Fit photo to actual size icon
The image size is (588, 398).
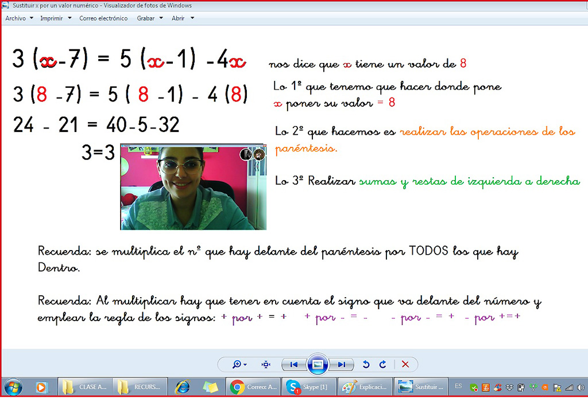266,364
